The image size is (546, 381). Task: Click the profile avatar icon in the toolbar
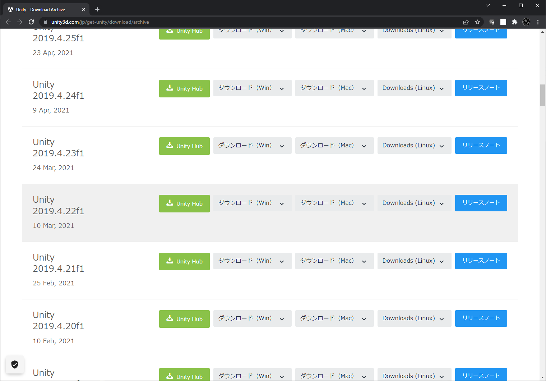point(526,22)
